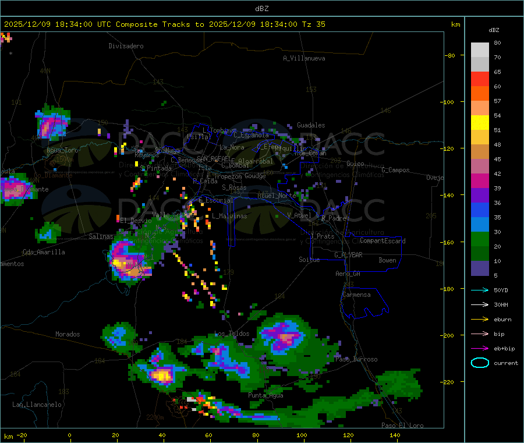Click the S_Rosas map label
The image size is (524, 443).
pos(234,187)
